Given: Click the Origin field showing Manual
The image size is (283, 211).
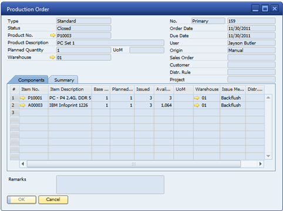Looking at the screenshot, I should point(251,50).
